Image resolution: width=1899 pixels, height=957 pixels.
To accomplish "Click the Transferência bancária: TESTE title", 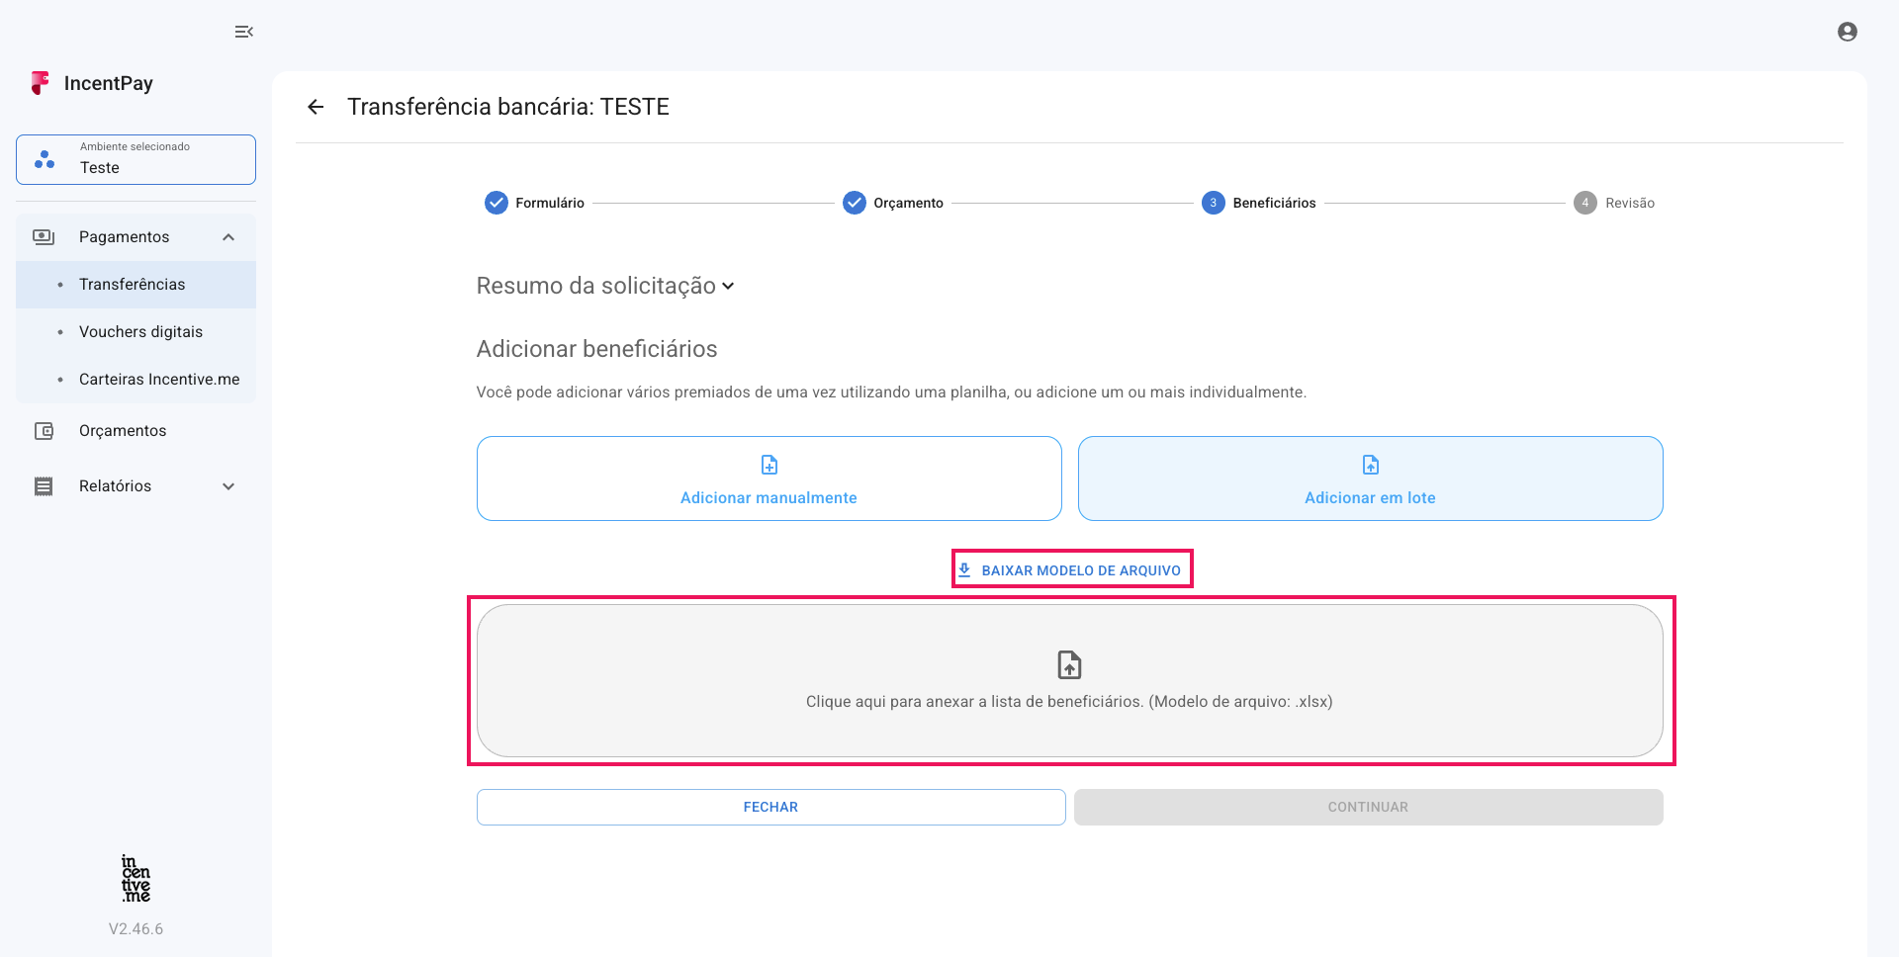I will point(507,107).
